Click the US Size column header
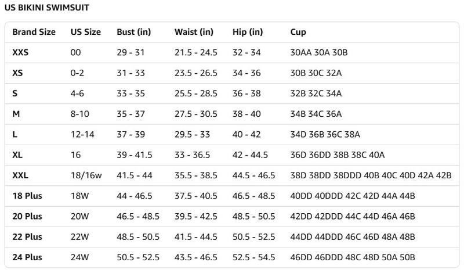464x273 pixels. click(85, 32)
